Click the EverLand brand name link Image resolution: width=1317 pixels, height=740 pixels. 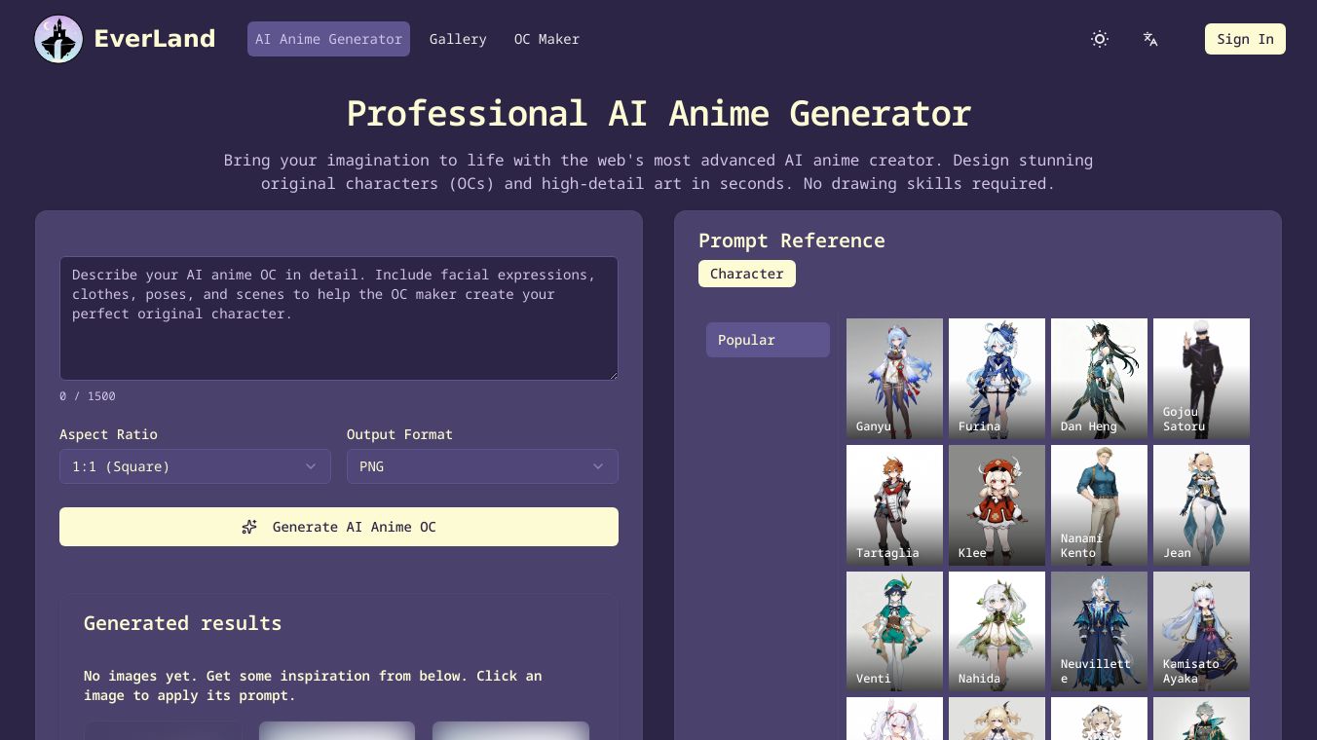(155, 39)
